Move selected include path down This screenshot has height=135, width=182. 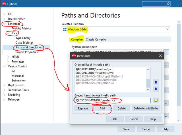click(x=156, y=89)
